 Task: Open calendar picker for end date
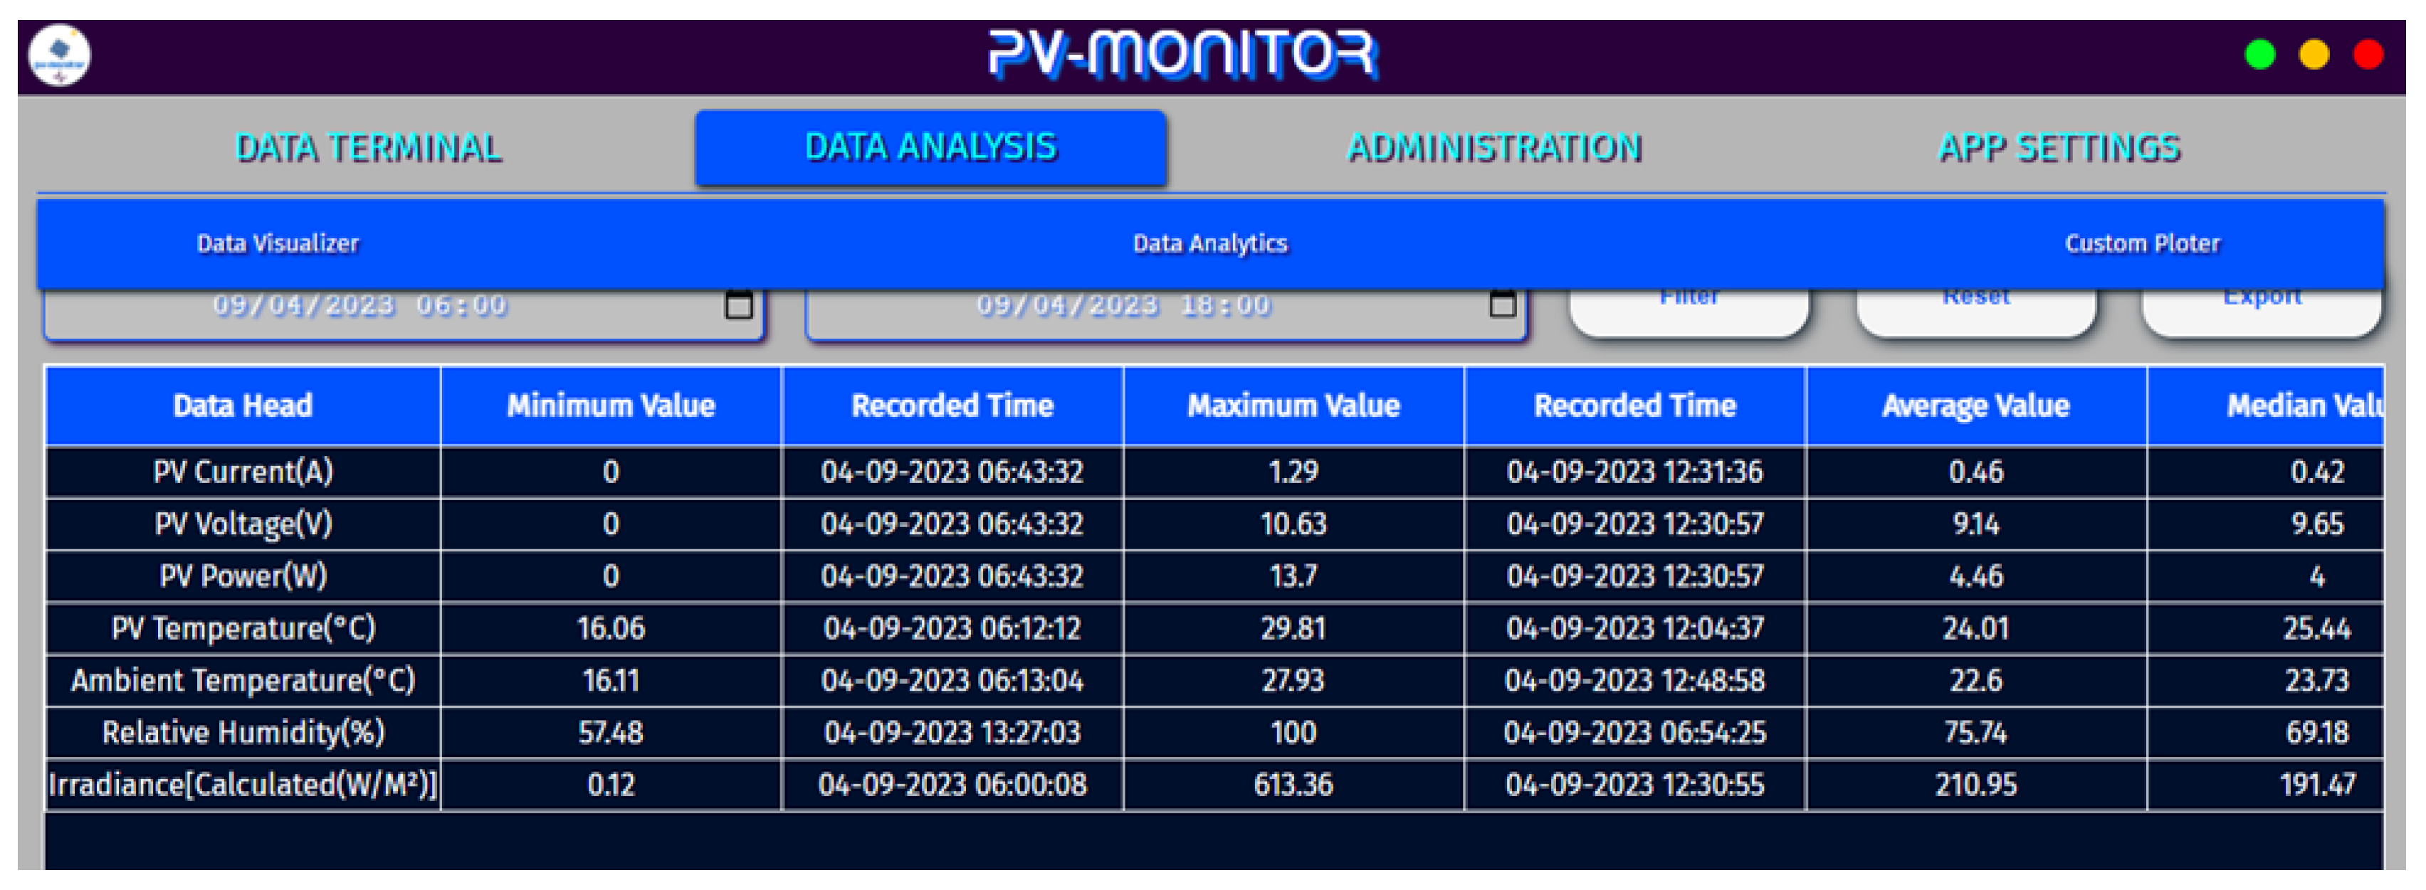1502,304
